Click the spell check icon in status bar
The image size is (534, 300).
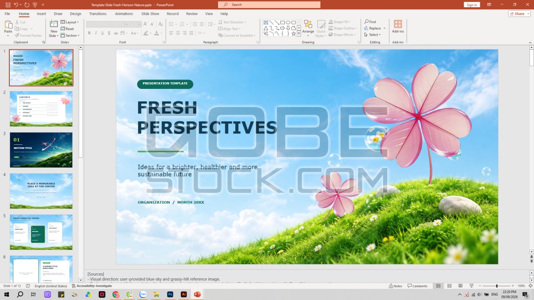tap(28, 286)
